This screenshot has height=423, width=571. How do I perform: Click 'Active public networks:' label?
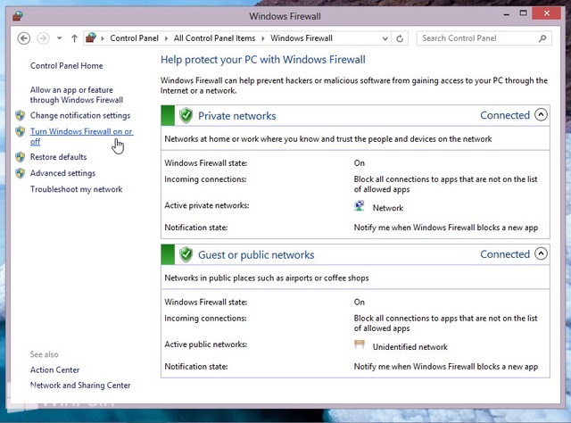(206, 344)
